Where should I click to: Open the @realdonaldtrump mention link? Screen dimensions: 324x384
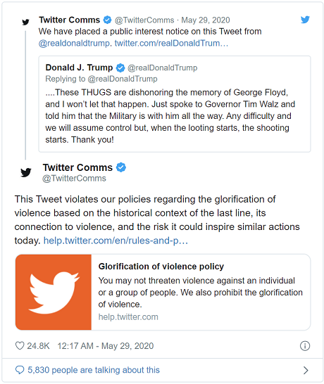tap(74, 43)
